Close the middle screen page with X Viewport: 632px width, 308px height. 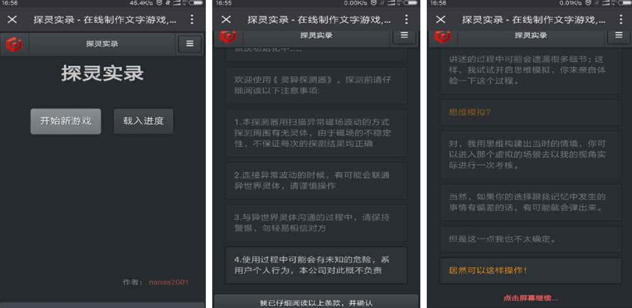(x=226, y=20)
